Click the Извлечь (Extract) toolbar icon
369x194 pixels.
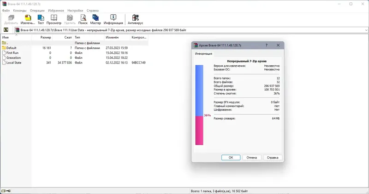(x=28, y=18)
